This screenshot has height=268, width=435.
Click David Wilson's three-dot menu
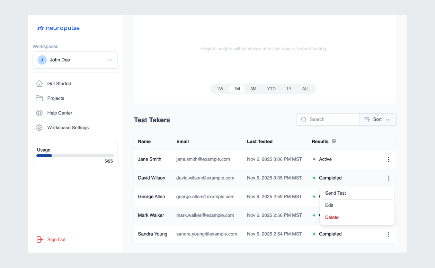point(389,178)
